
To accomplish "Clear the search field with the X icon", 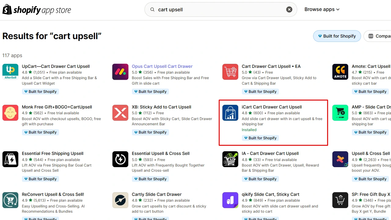I will [289, 9].
